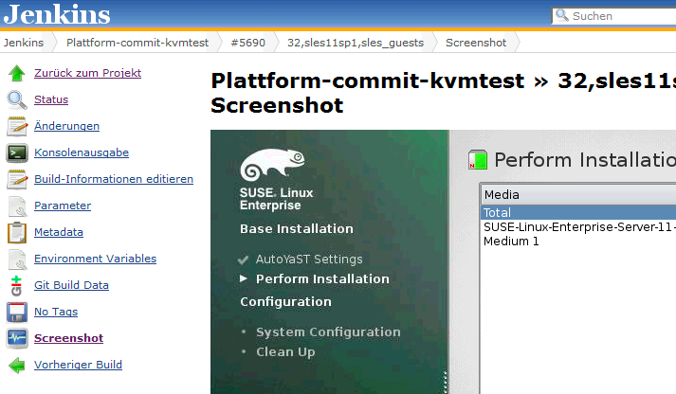Click the document icon beside Parameter

[17, 206]
